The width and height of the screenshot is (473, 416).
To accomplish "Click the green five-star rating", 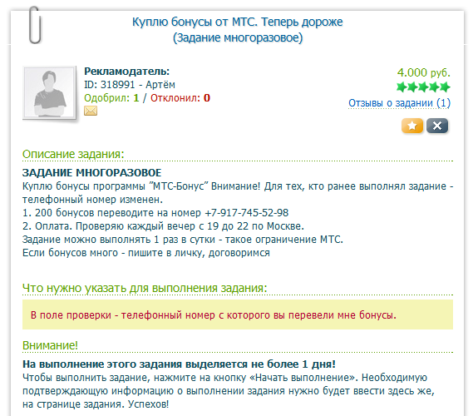I will point(423,87).
